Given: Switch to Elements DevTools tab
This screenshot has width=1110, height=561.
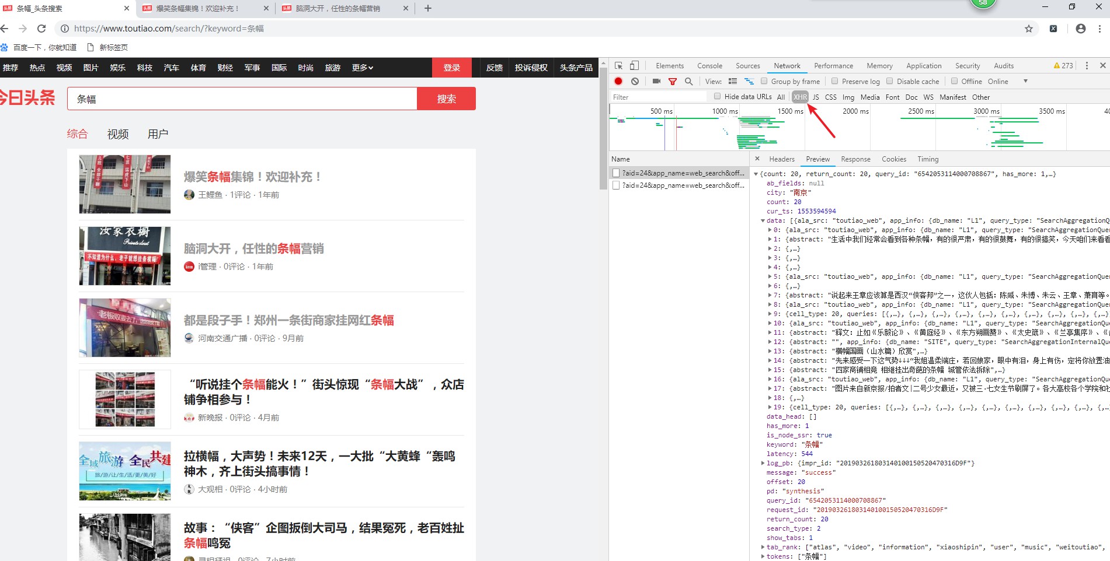Looking at the screenshot, I should point(670,66).
